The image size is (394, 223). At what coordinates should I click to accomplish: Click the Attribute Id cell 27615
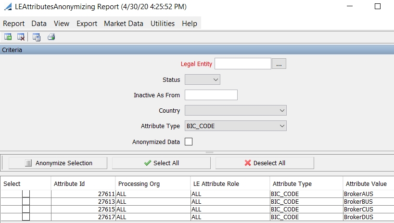click(x=83, y=209)
